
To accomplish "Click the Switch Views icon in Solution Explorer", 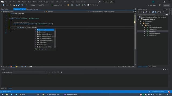I will [x=146, y=12].
